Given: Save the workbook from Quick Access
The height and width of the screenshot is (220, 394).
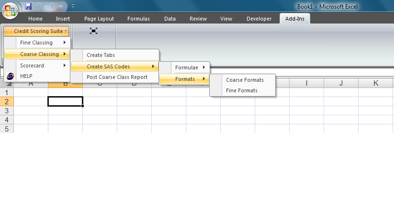Looking at the screenshot, I should [28, 6].
